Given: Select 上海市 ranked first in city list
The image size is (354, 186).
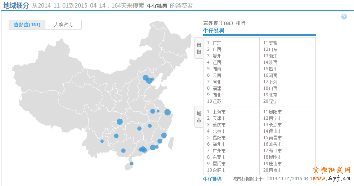Looking at the screenshot, I should pyautogui.click(x=219, y=112).
